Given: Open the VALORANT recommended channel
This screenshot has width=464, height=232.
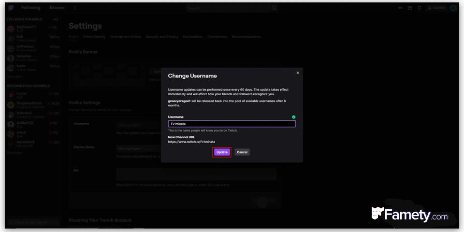Looking at the screenshot, I should (33, 144).
